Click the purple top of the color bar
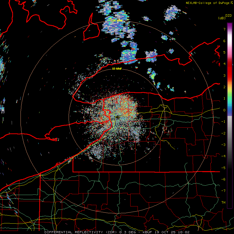The image size is (234, 234). [x=230, y=25]
